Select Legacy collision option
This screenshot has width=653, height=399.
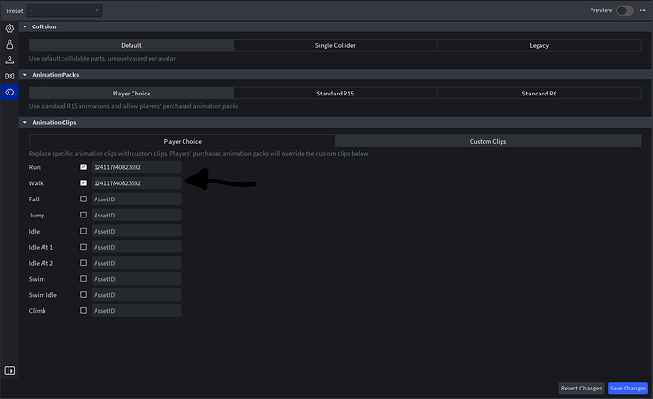pyautogui.click(x=538, y=45)
